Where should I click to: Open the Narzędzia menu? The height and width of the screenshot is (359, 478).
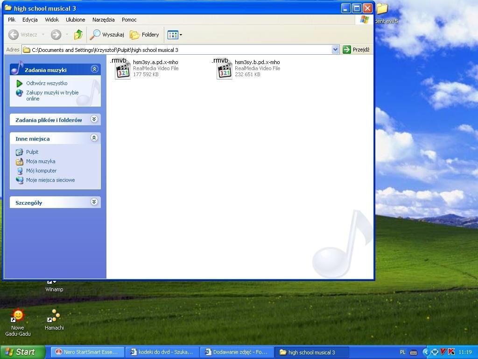(x=103, y=20)
